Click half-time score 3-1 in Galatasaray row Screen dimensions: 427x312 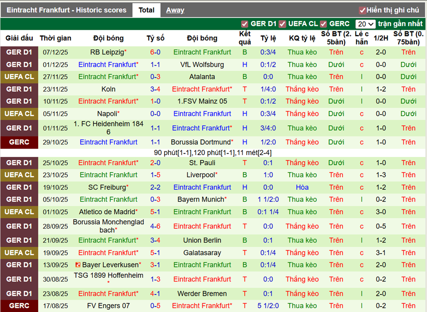point(381,253)
